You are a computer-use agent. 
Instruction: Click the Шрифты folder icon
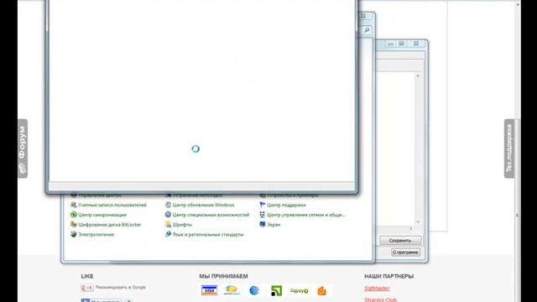coord(168,225)
